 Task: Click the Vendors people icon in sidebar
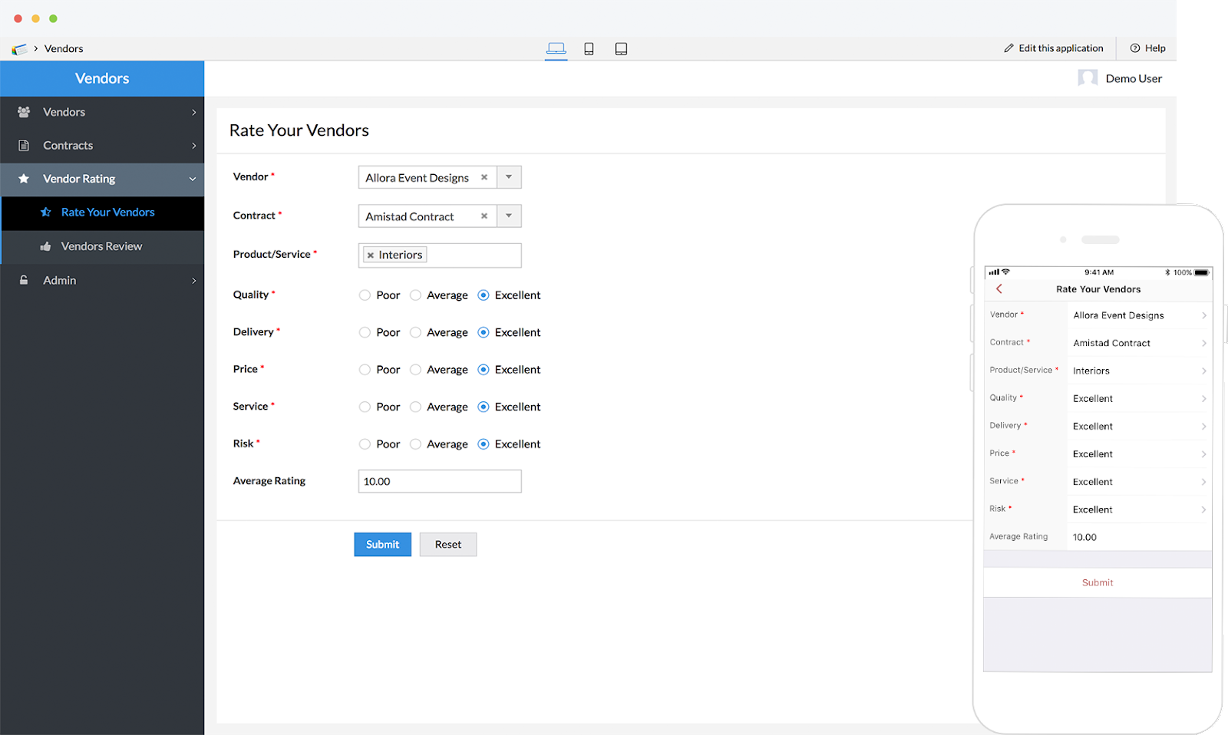[x=23, y=111]
